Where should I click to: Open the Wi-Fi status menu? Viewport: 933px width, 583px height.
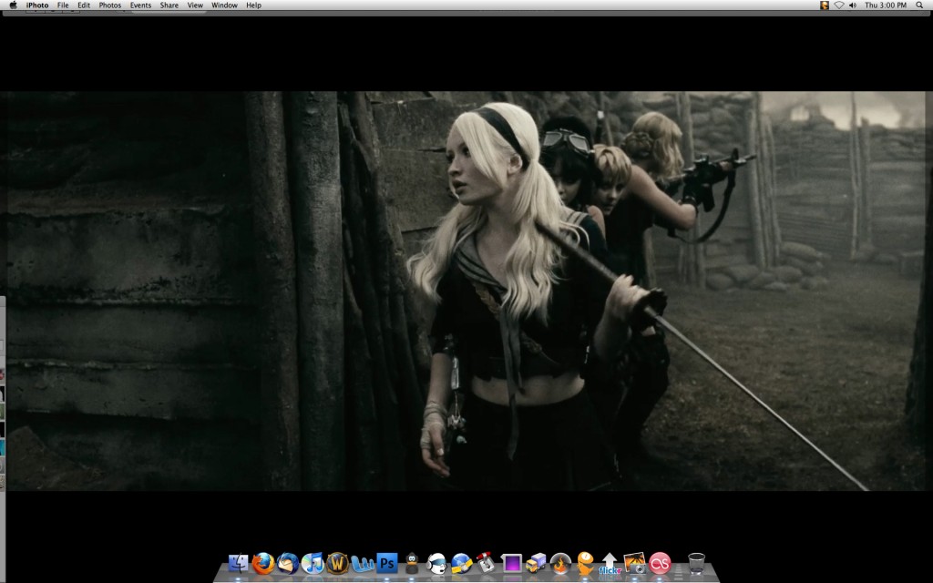click(x=839, y=5)
